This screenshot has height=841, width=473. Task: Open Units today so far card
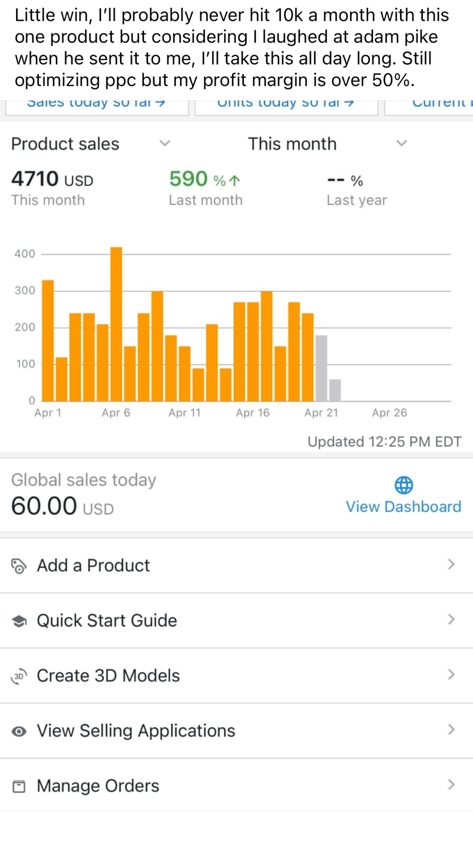(286, 105)
